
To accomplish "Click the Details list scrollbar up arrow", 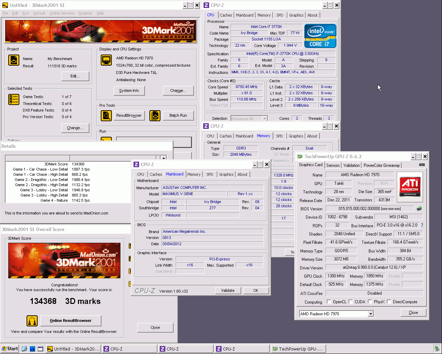I will 164,158.
